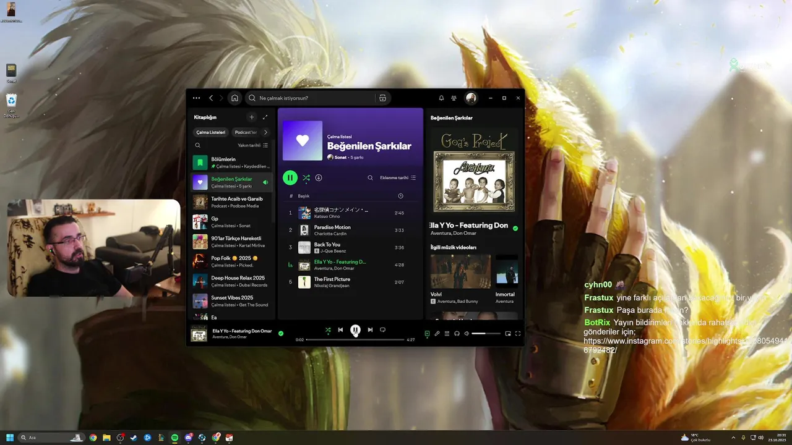The width and height of the screenshot is (792, 445).
Task: Pause playlist with the big green button
Action: pos(290,177)
